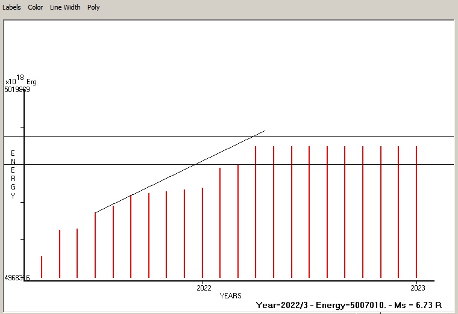Click the 2023 x-axis label

pyautogui.click(x=418, y=288)
